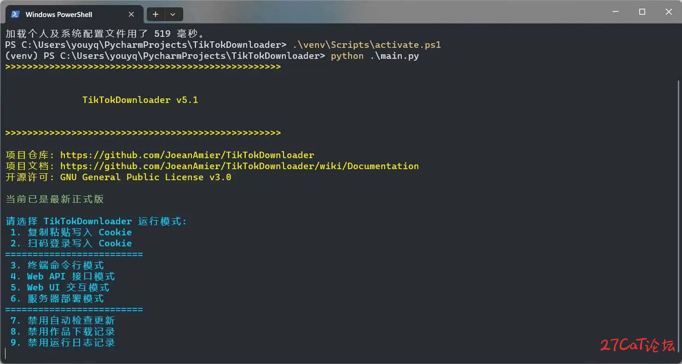Screen dimensions: 682x364
Task: Click option 6 服务器部署模式
Action: click(x=57, y=298)
